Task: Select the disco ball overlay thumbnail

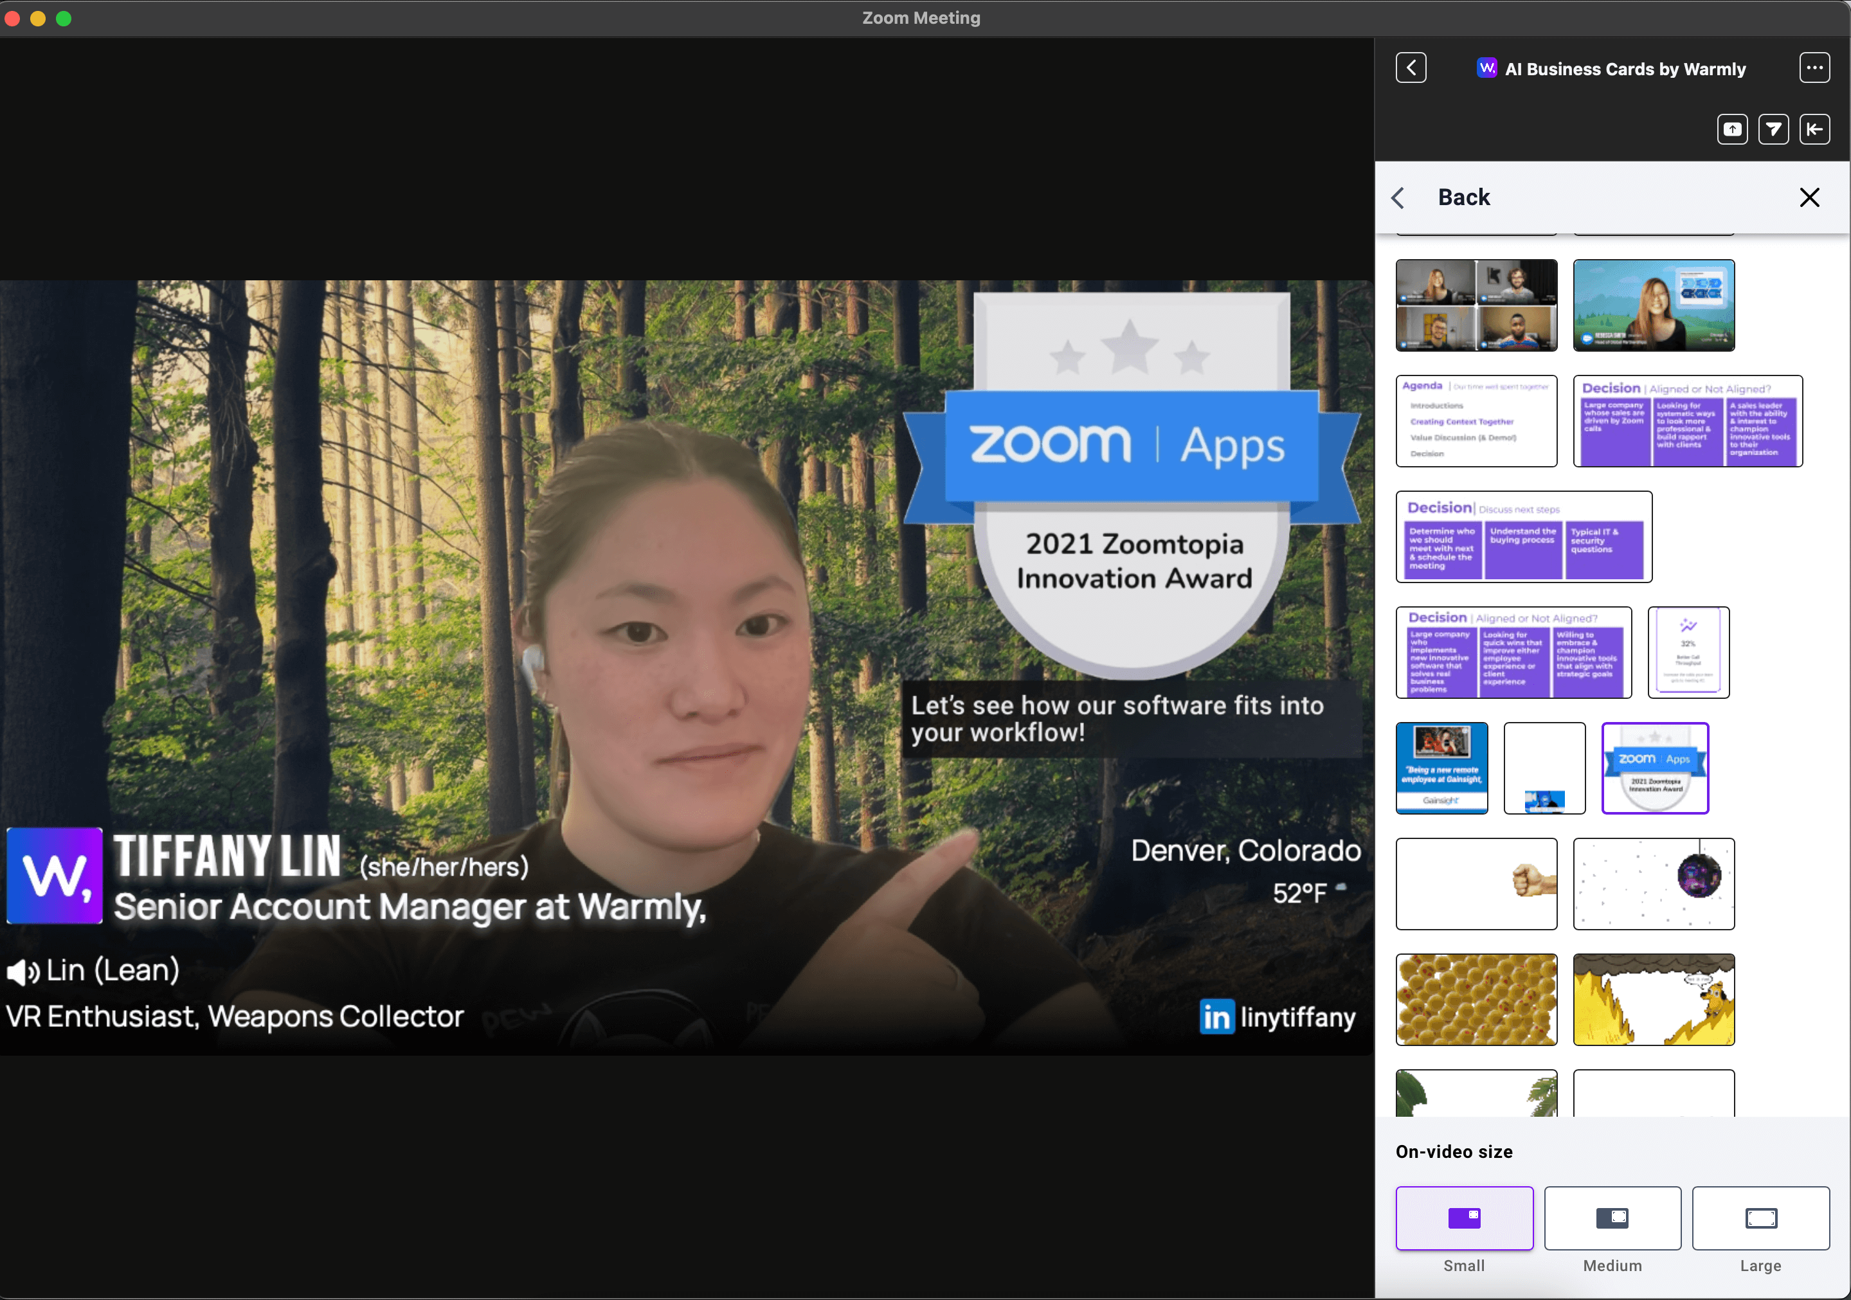Action: [x=1654, y=883]
